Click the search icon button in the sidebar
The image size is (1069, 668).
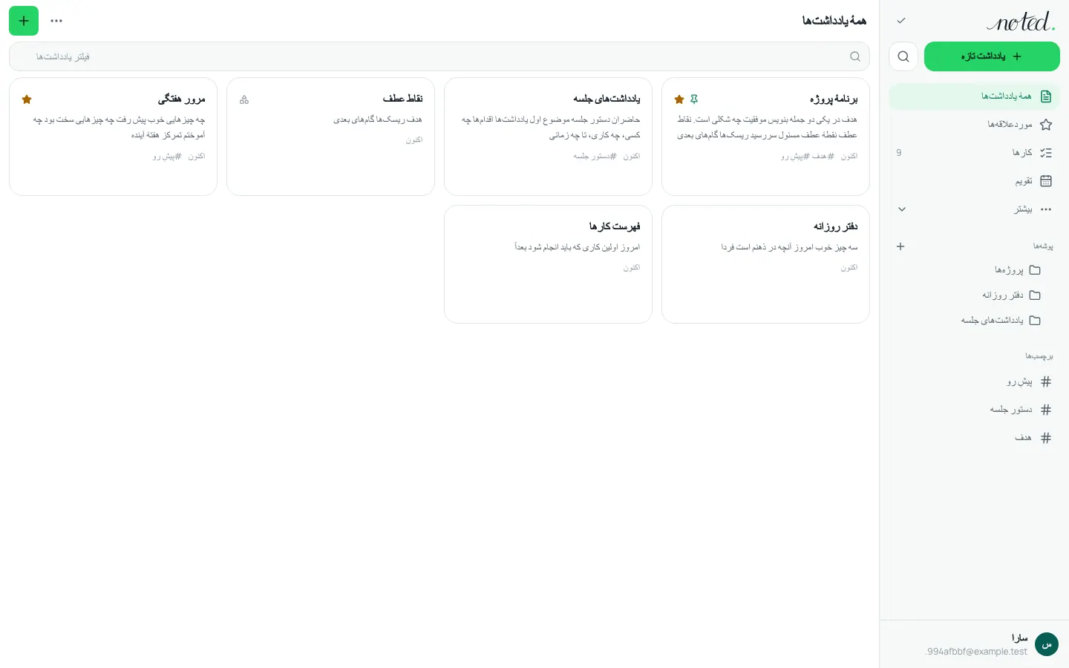[x=903, y=56]
